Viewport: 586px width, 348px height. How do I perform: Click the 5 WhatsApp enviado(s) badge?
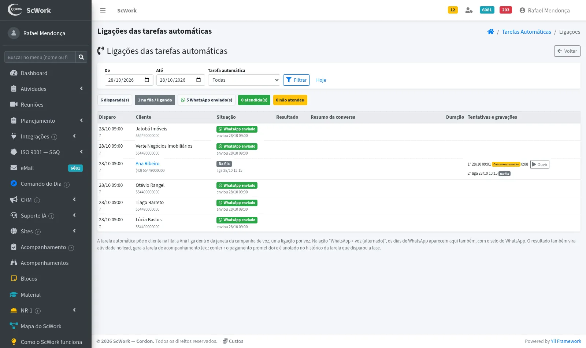tap(207, 100)
